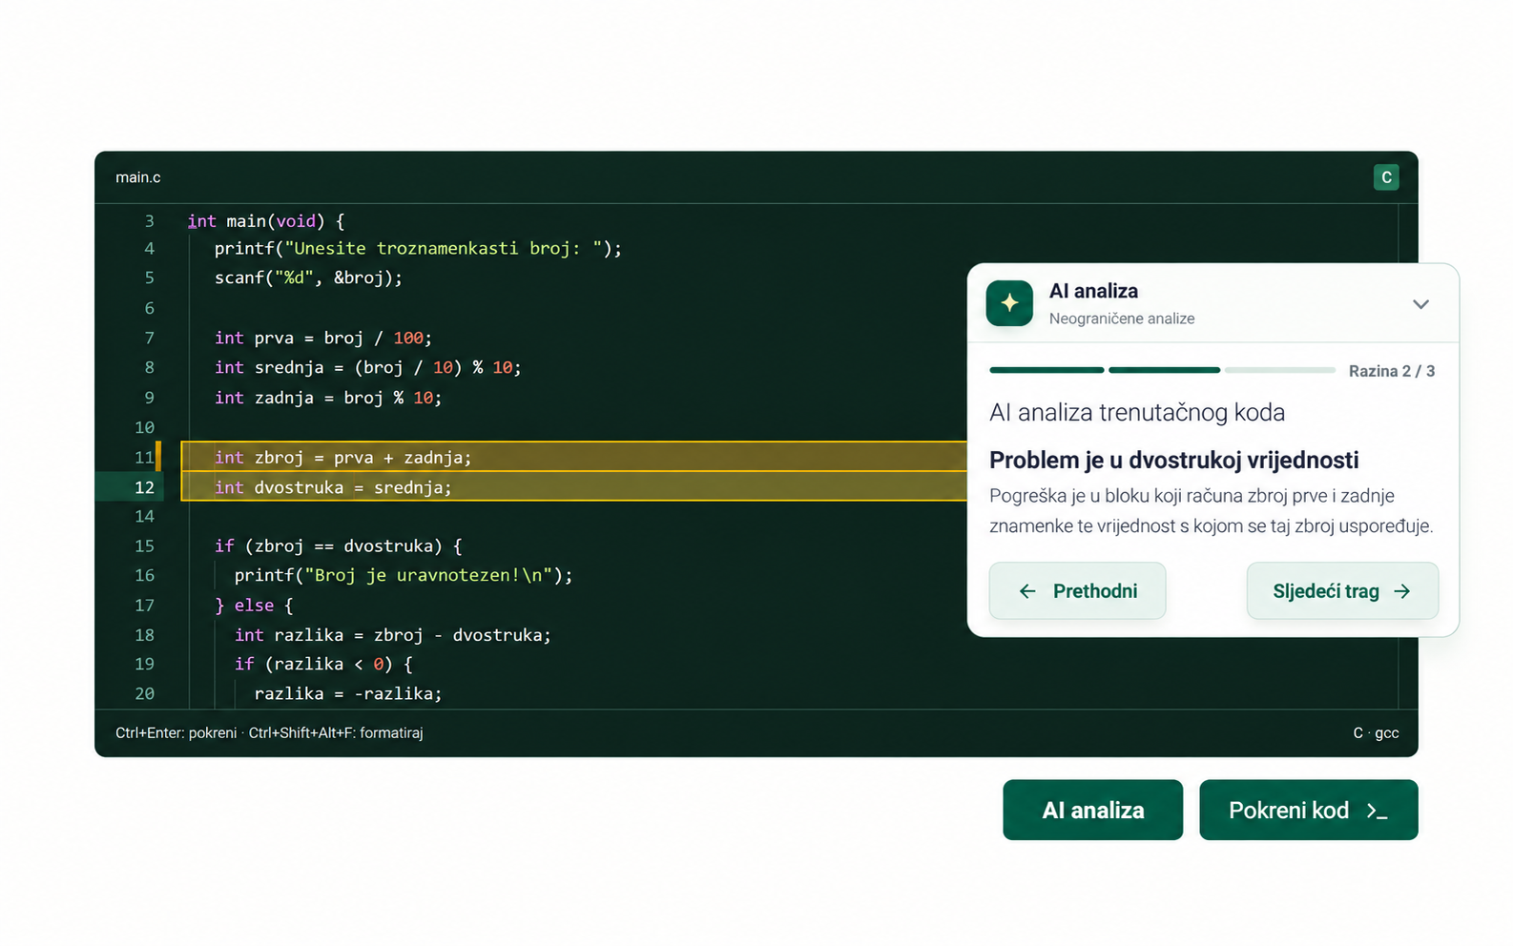Image resolution: width=1513 pixels, height=946 pixels.
Task: Click the 'Ctrl+Shift+Alt+F: formatiraj' shortcut hint
Action: [x=336, y=732]
